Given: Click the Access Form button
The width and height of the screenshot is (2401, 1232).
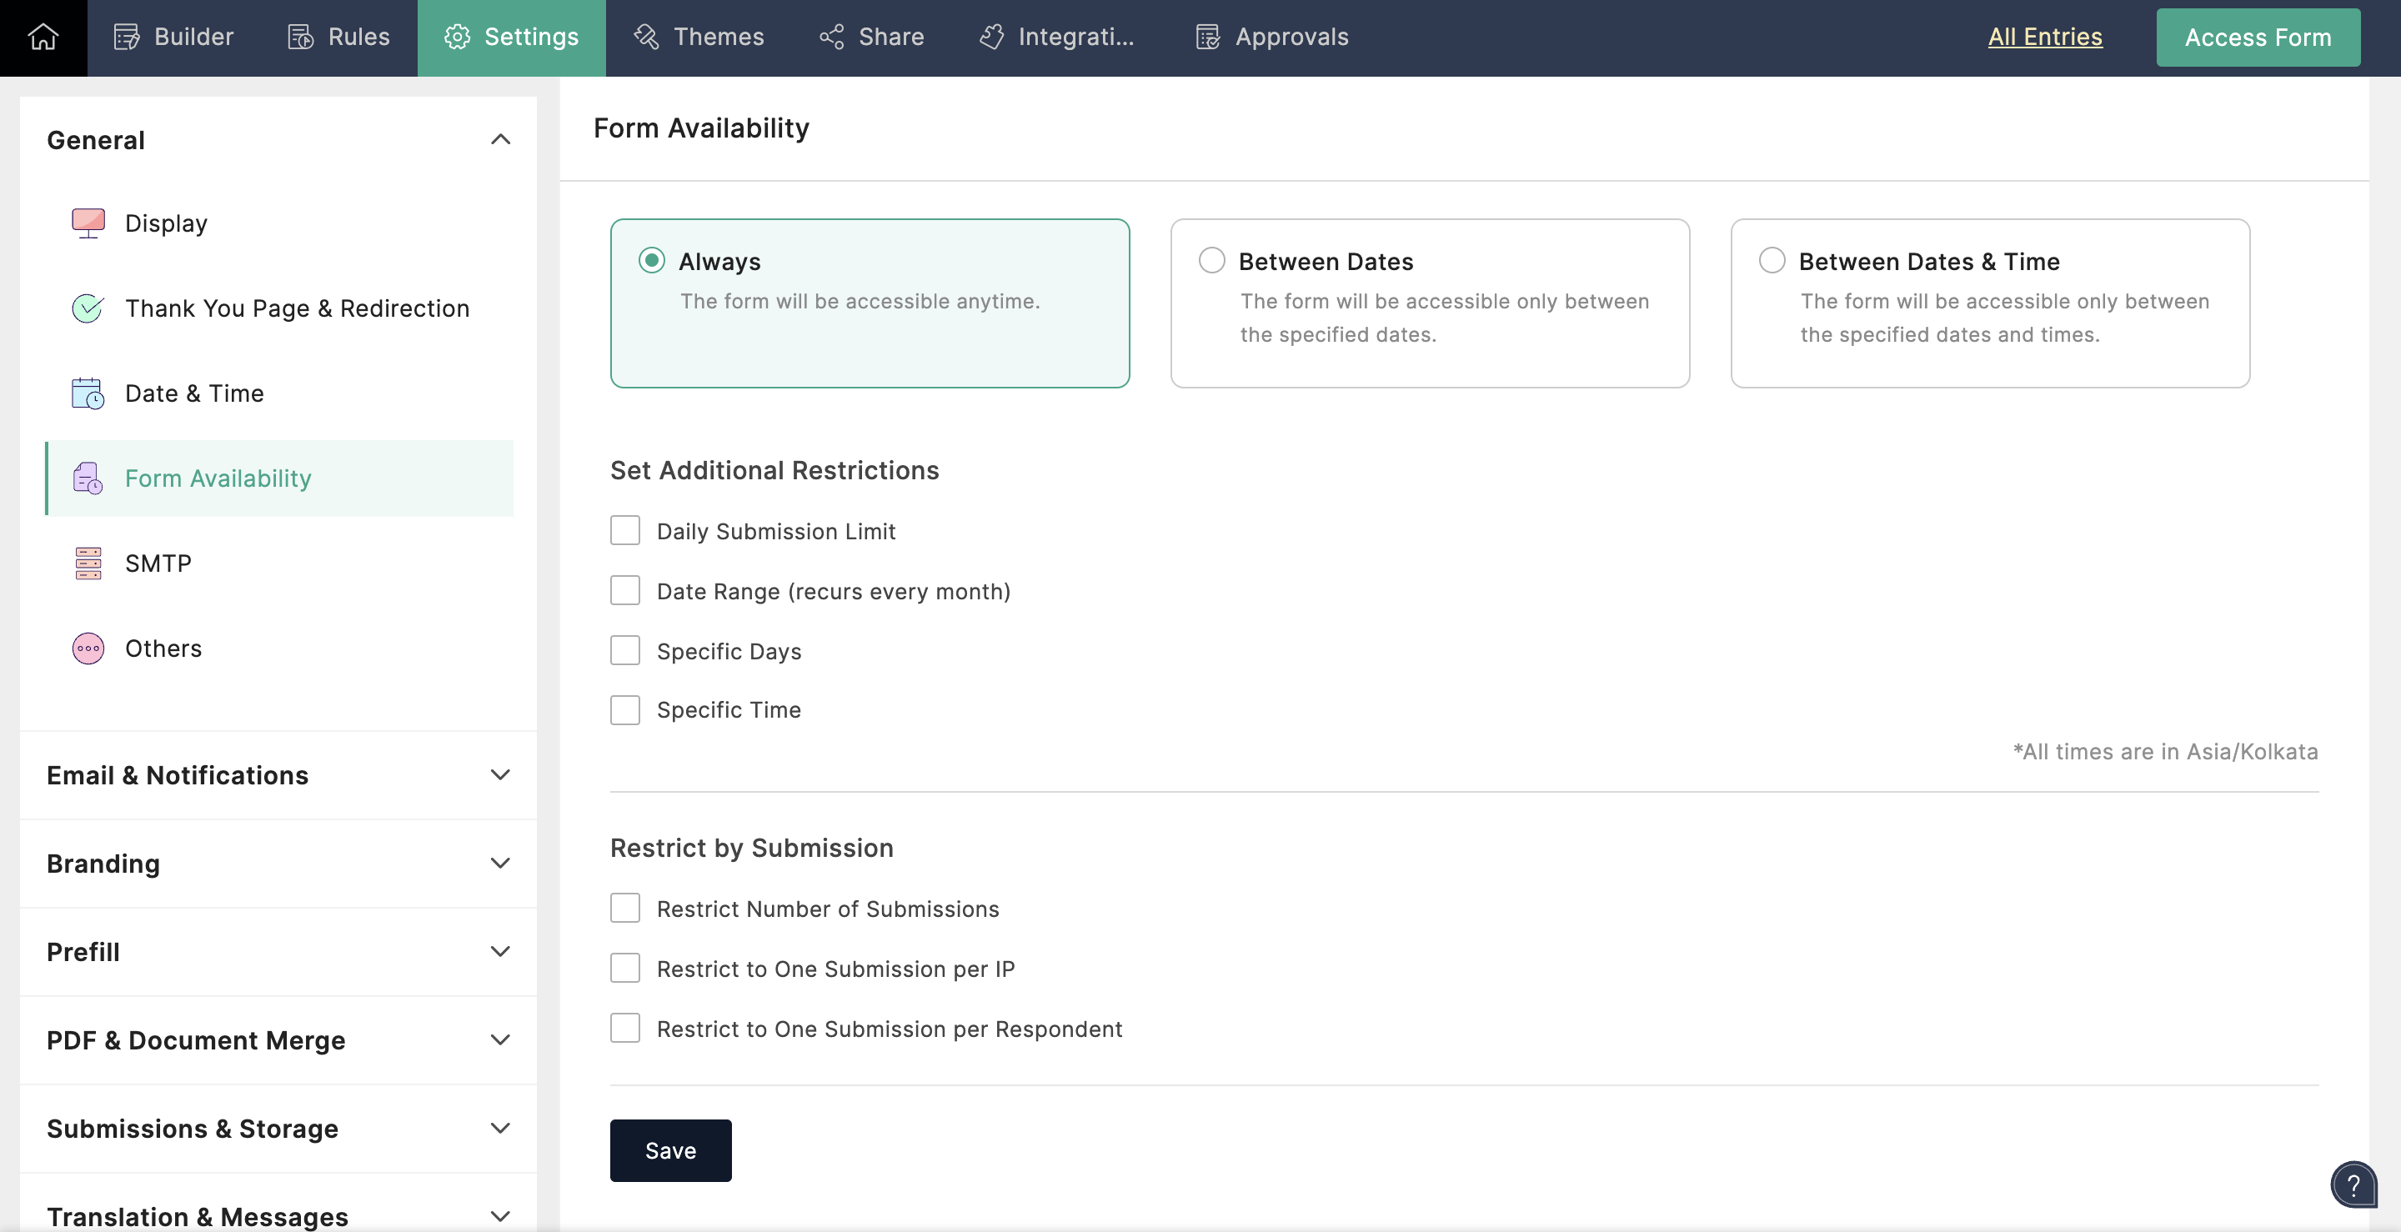Looking at the screenshot, I should pos(2258,38).
